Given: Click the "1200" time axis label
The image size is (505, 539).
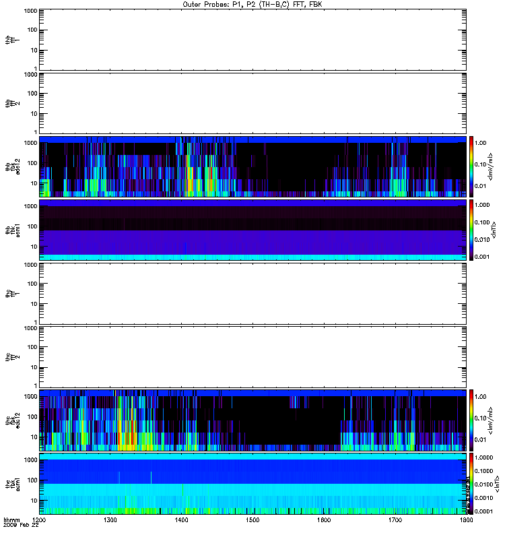Looking at the screenshot, I should [39, 520].
